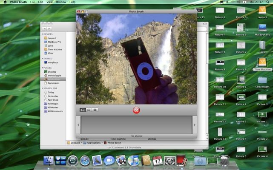273x170 pixels.
Task: Open Desktop in Finder sidebar places
Action: tap(50, 72)
